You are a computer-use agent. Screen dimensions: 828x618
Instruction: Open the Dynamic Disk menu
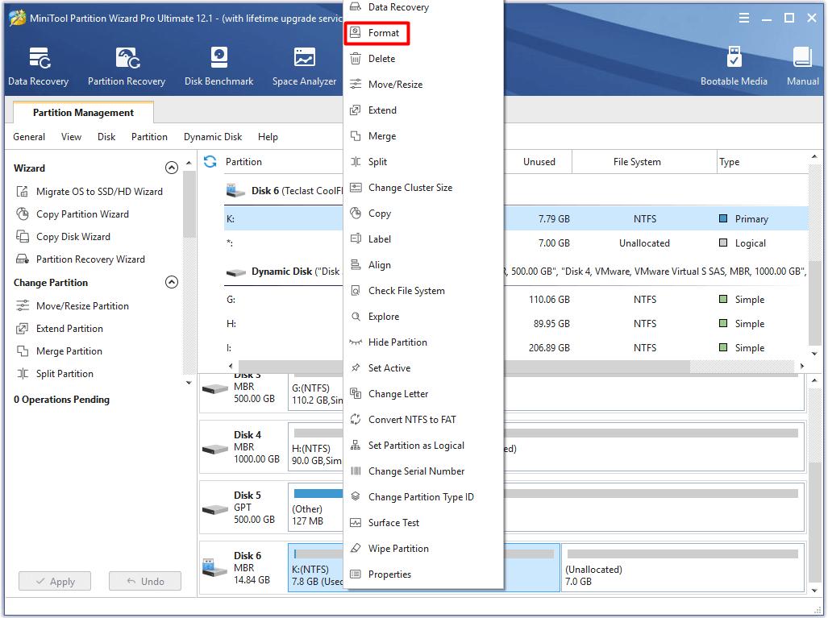click(213, 137)
